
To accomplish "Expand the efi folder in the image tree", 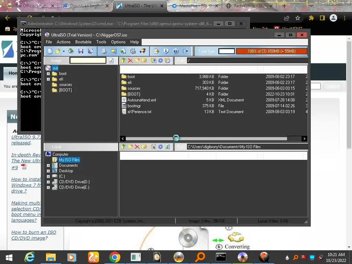I will 48,79.
